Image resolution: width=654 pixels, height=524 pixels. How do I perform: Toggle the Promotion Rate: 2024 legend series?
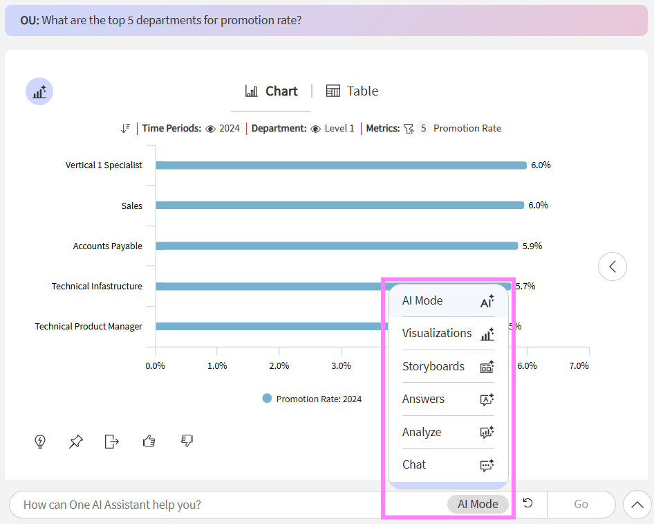[312, 399]
